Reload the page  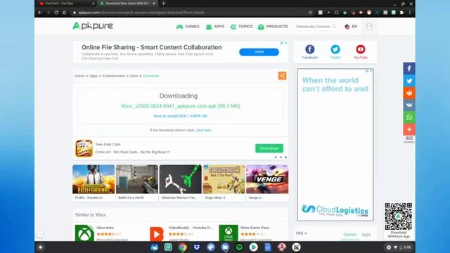(56, 13)
